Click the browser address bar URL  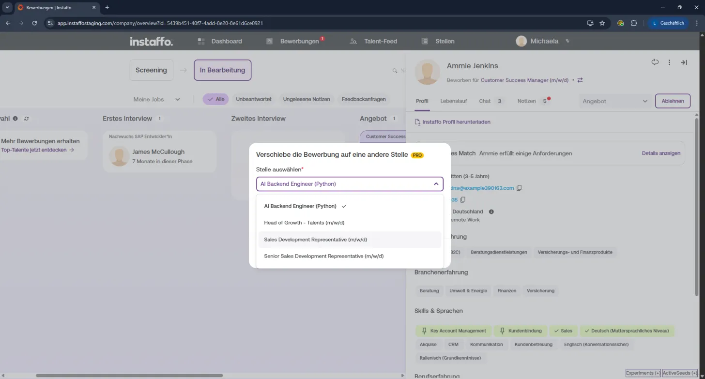tap(160, 23)
